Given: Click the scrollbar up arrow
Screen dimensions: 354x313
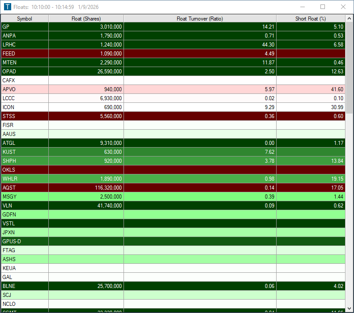Looking at the screenshot, I should coord(349,18).
